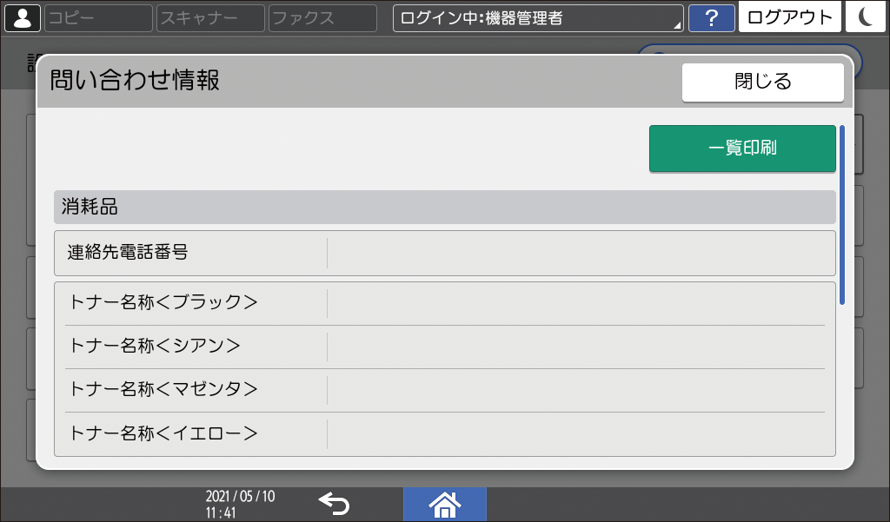Switch to the スキャナー tab

[x=209, y=17]
